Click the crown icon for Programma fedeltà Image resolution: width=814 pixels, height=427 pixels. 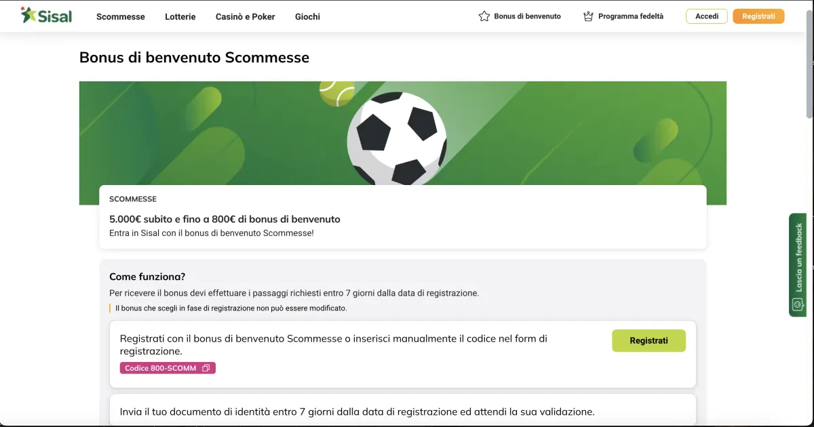tap(588, 16)
